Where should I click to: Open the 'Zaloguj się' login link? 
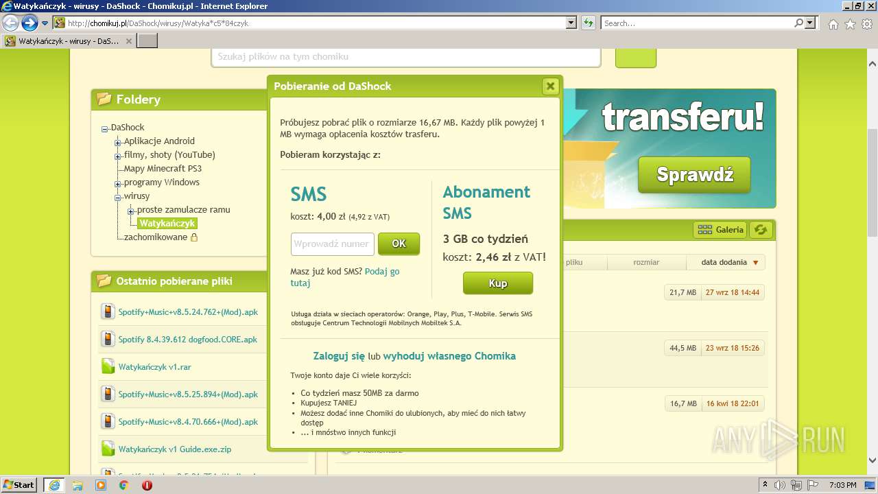(339, 356)
